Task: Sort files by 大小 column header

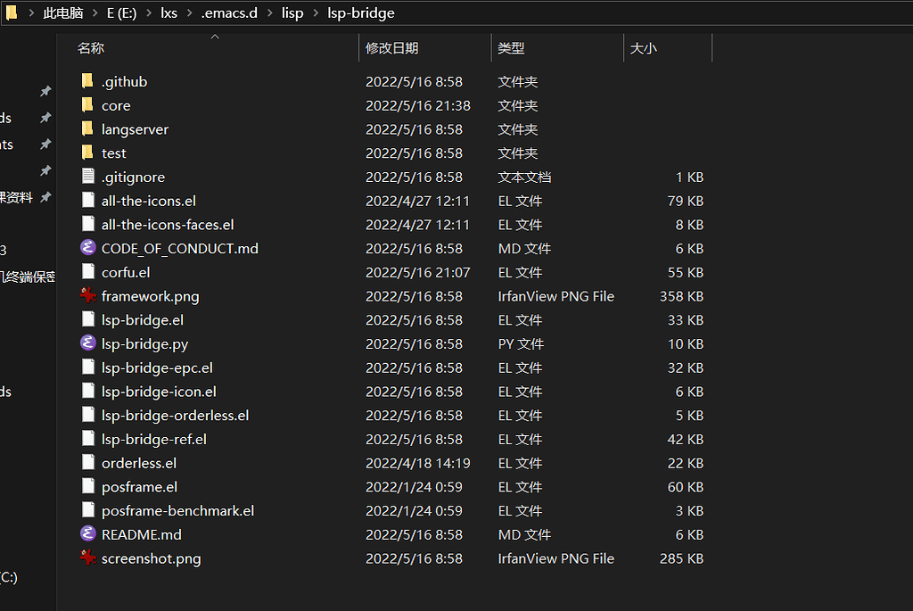Action: 644,47
